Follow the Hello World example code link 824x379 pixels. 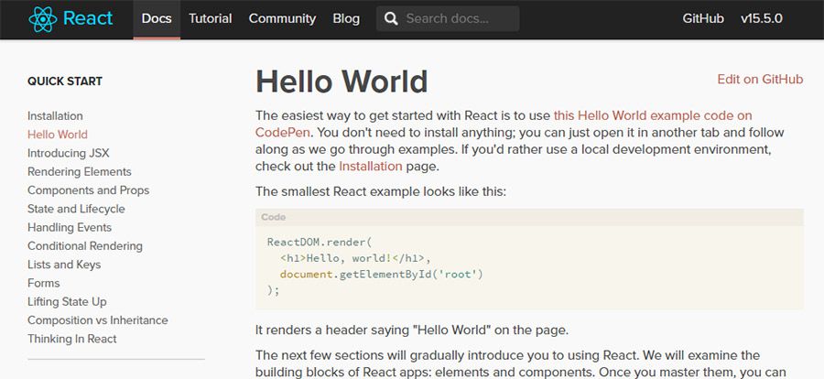(653, 115)
